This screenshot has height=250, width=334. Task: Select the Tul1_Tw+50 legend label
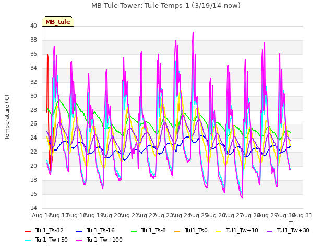pos(52,240)
